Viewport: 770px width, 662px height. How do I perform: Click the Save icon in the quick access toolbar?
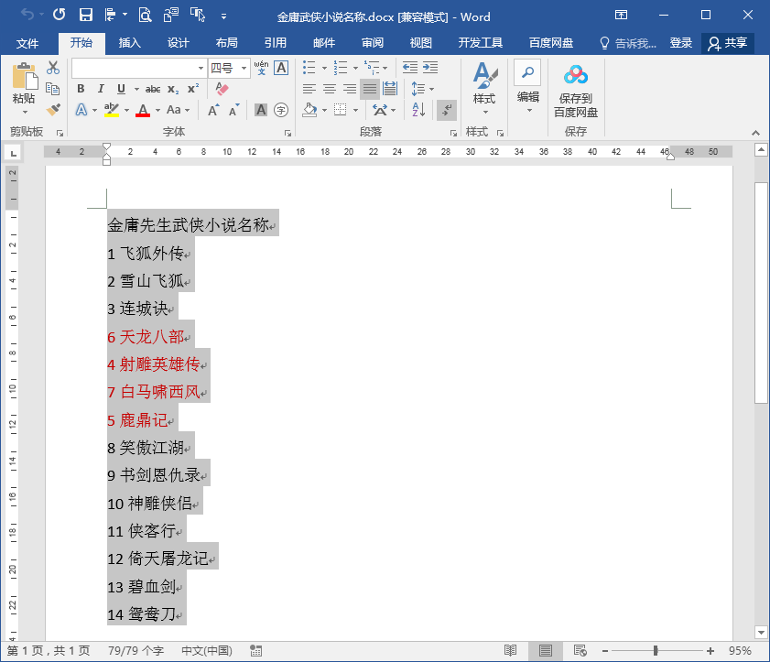pos(86,15)
